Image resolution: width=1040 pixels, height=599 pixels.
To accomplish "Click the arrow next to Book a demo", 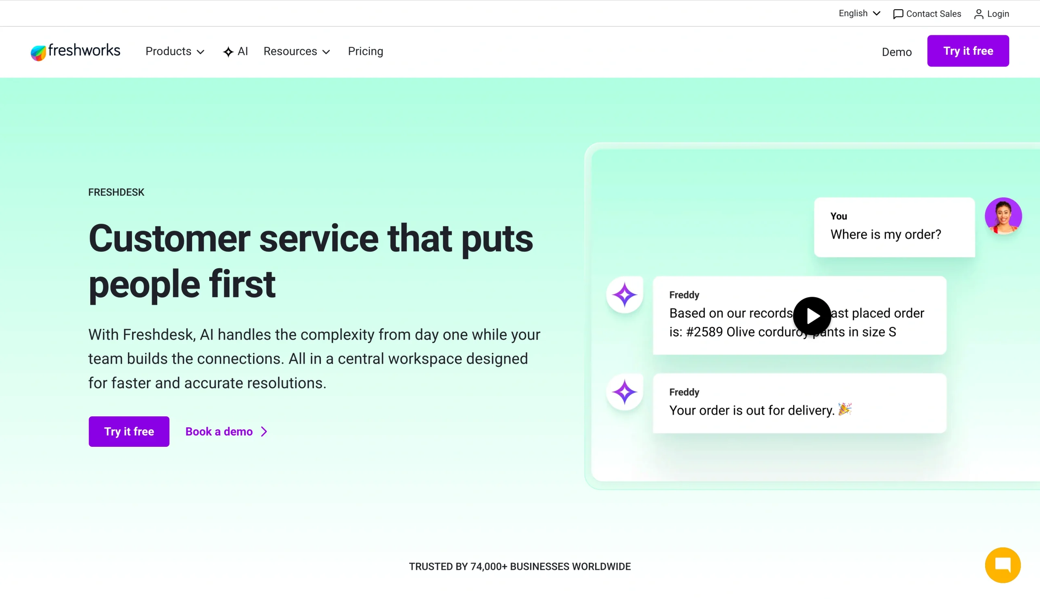I will click(x=264, y=431).
